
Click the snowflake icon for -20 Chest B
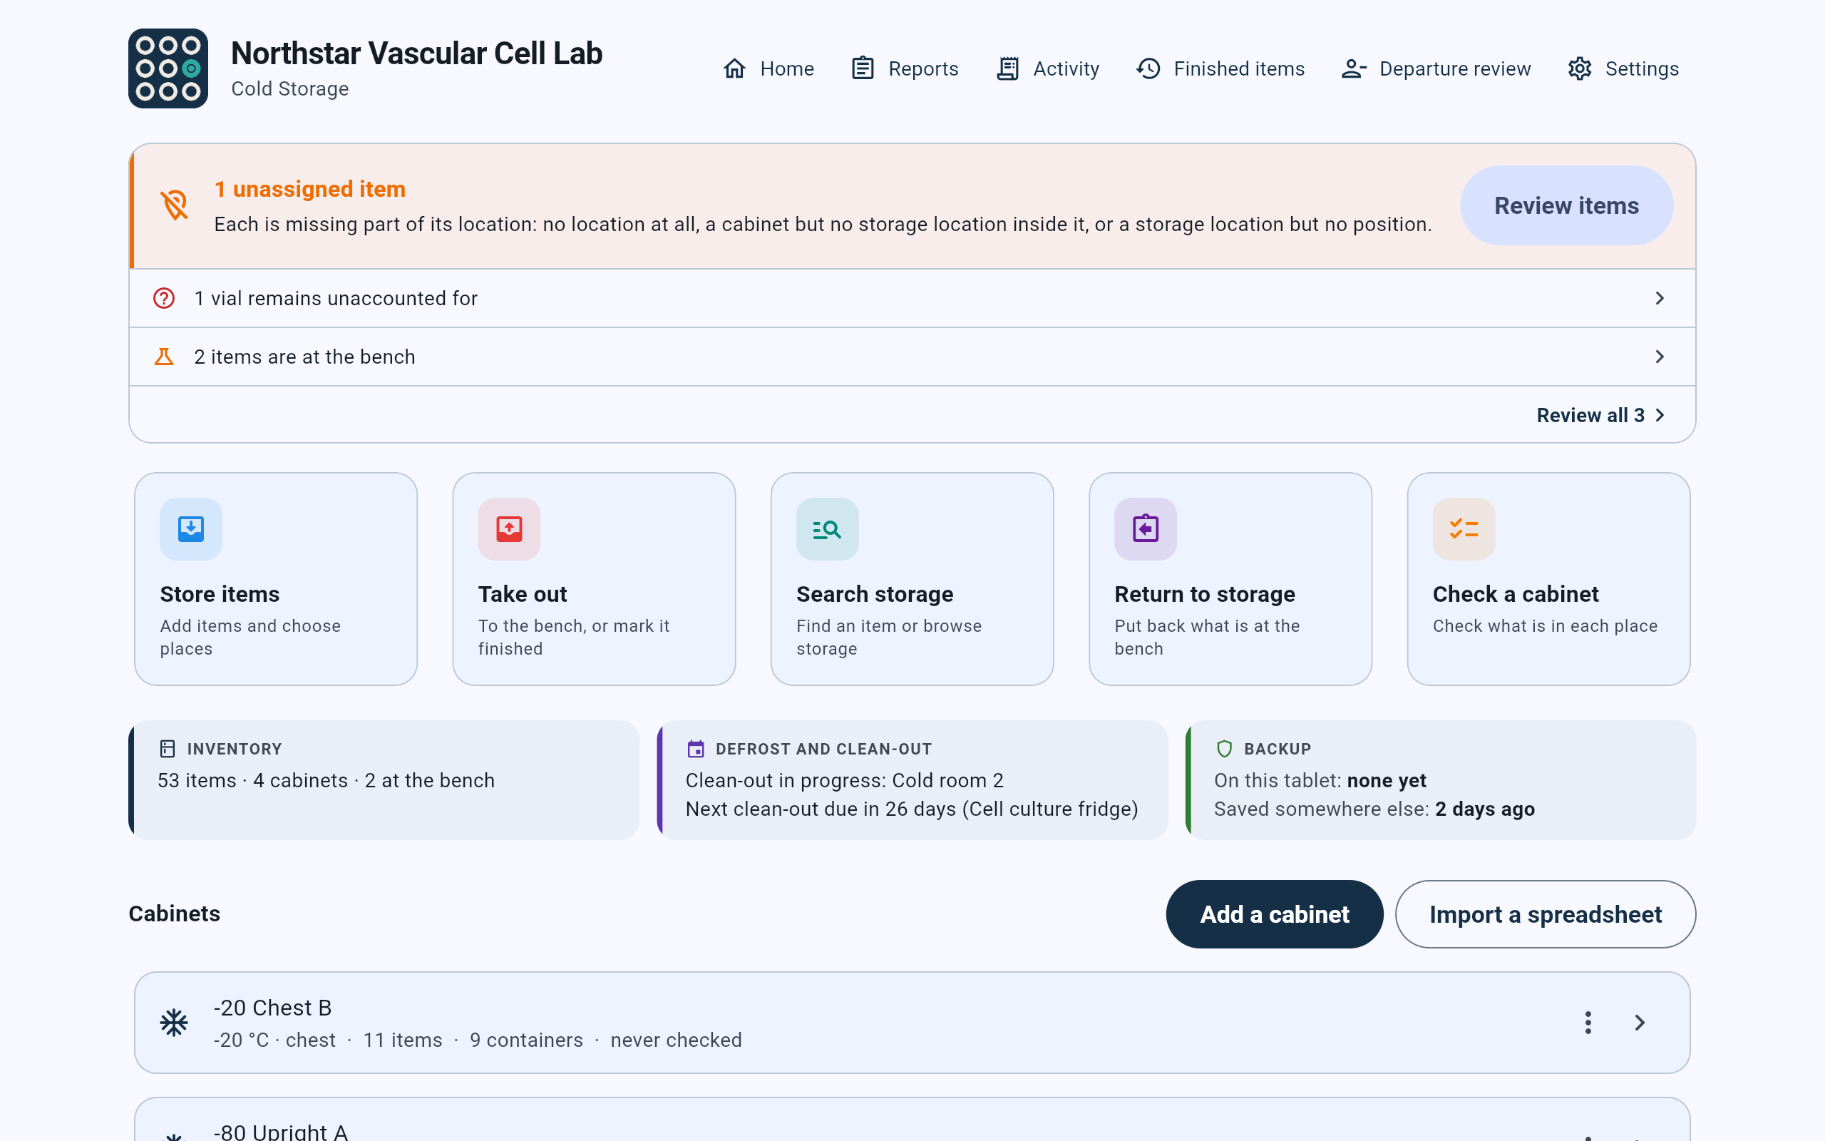174,1023
